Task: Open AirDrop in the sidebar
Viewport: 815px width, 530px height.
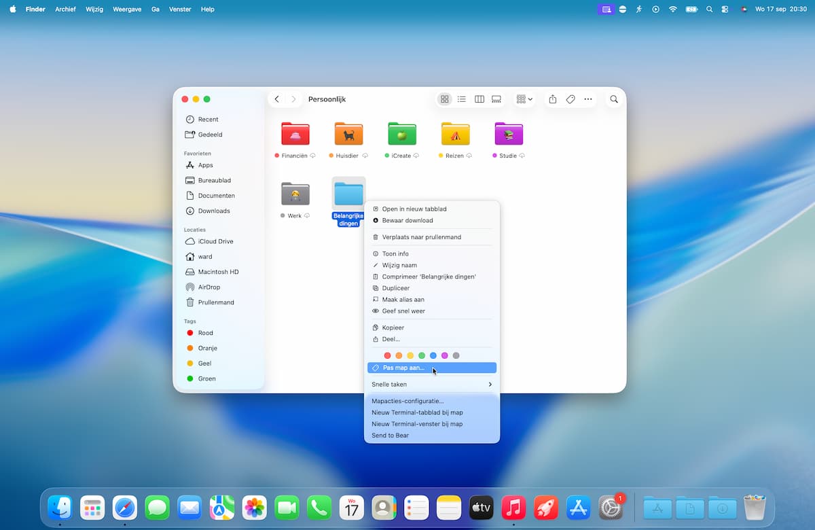Action: tap(209, 287)
